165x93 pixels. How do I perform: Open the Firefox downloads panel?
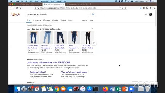141,8
